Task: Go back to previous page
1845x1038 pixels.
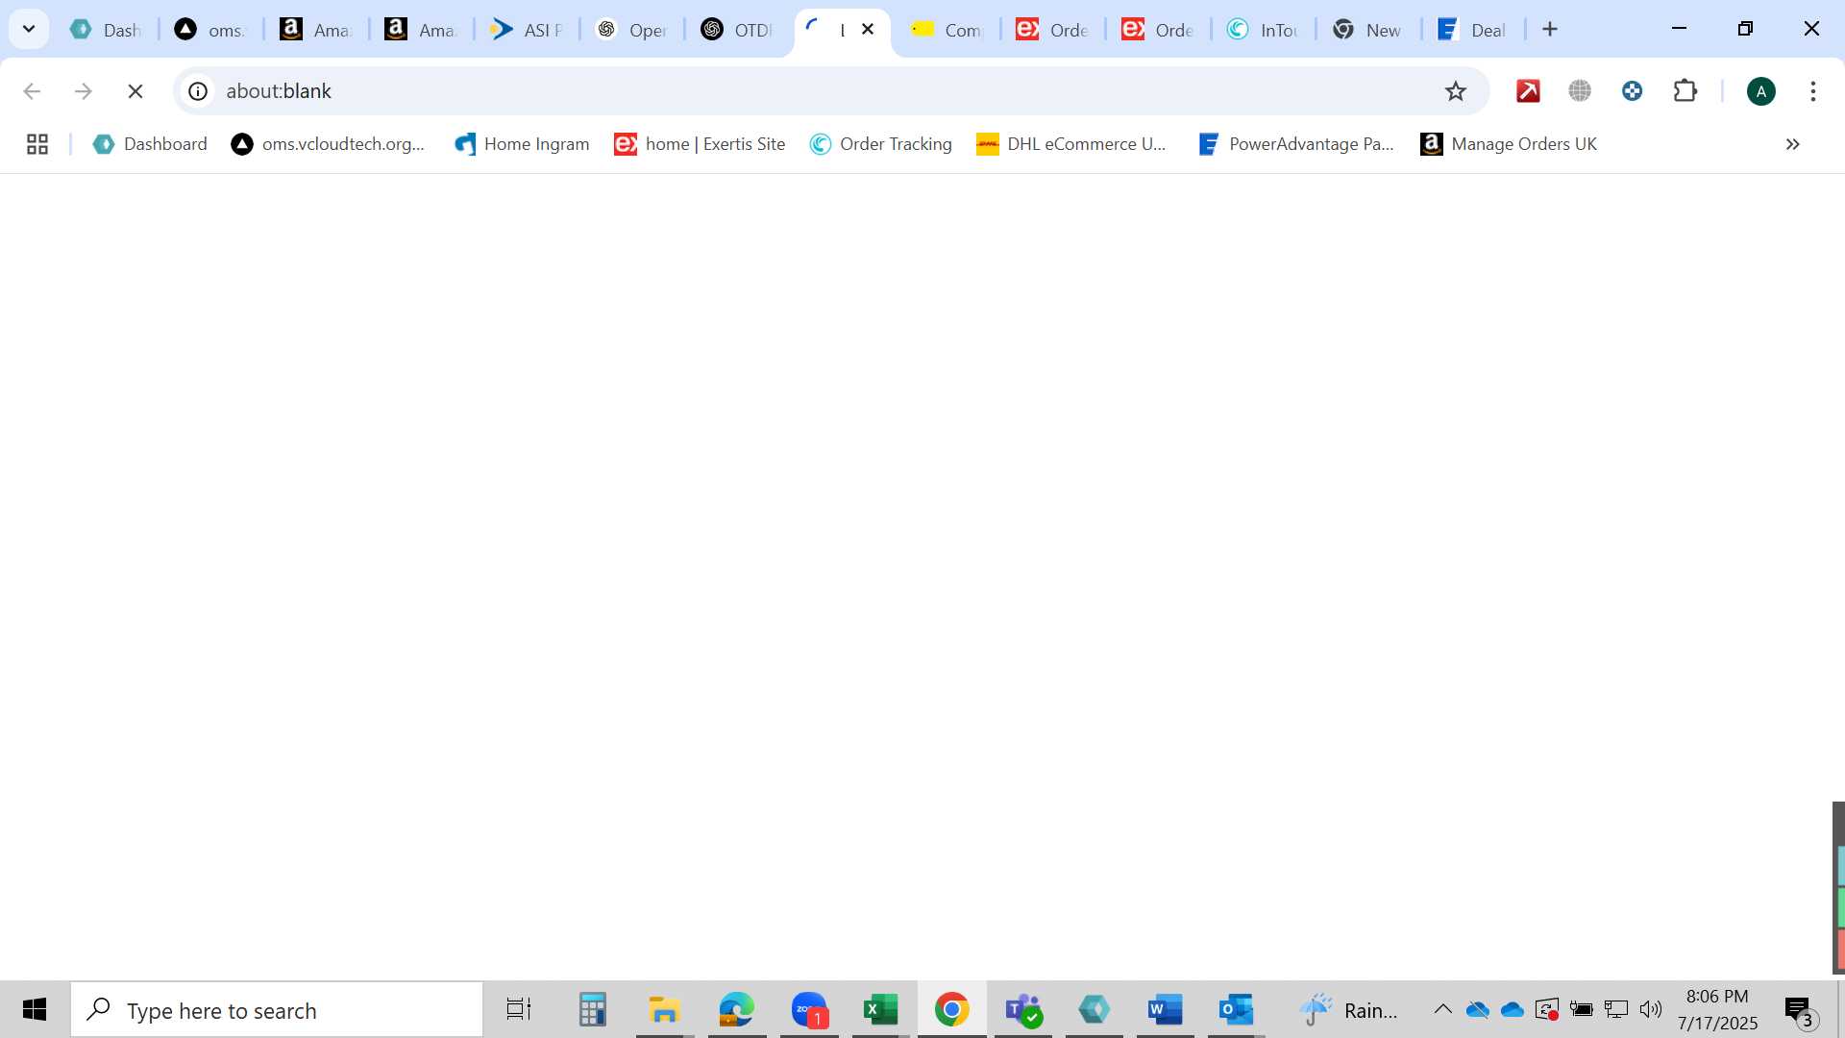Action: pyautogui.click(x=32, y=91)
